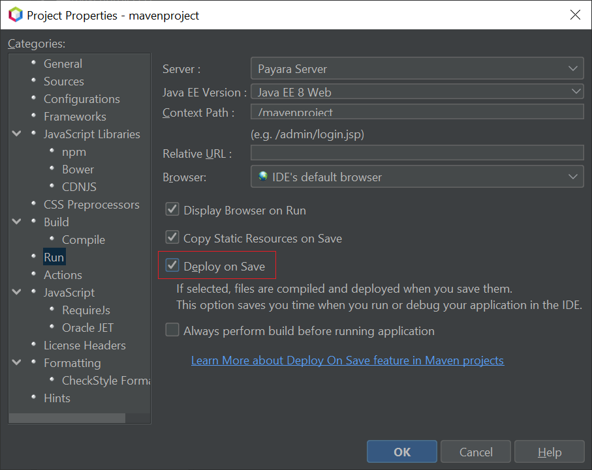The image size is (592, 470).
Task: Collapse the Build category node
Action: pyautogui.click(x=16, y=222)
